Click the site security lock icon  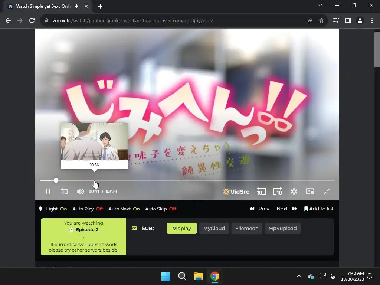pos(47,21)
